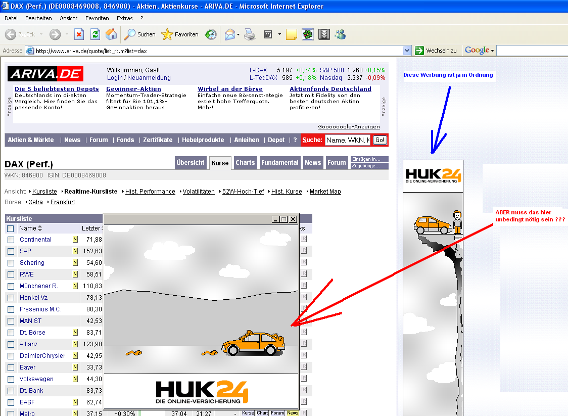Click the Suchen magnifier icon
Image resolution: width=568 pixels, height=416 pixels.
[129, 34]
